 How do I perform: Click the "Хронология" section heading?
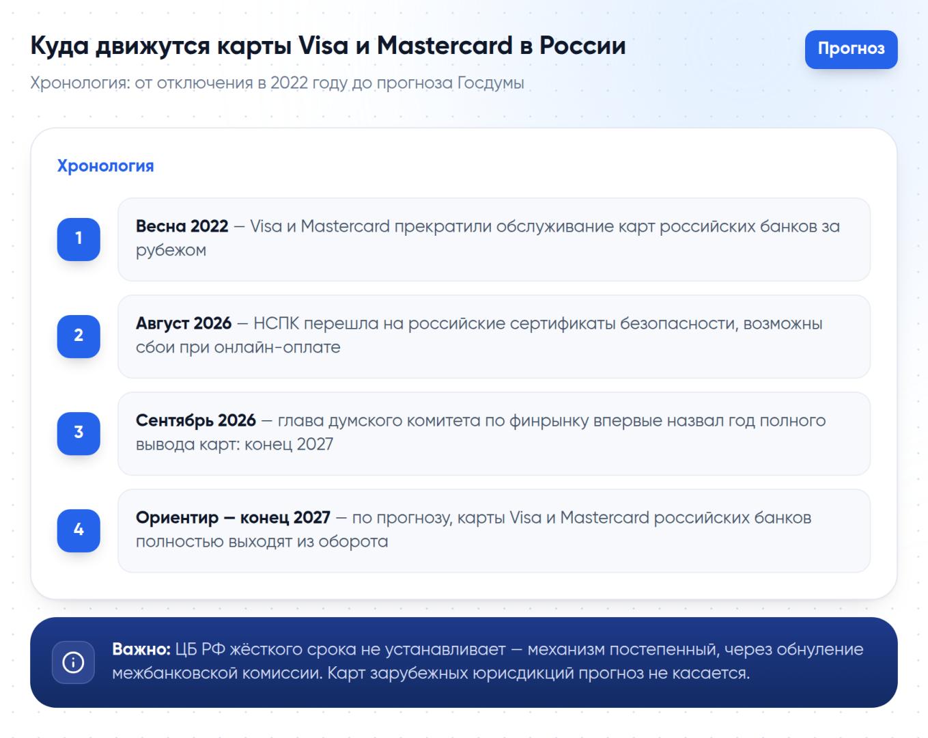point(106,166)
